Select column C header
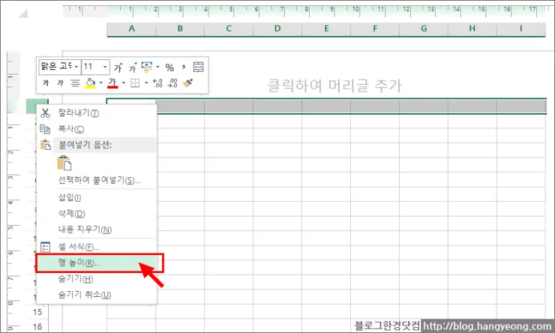 229,29
